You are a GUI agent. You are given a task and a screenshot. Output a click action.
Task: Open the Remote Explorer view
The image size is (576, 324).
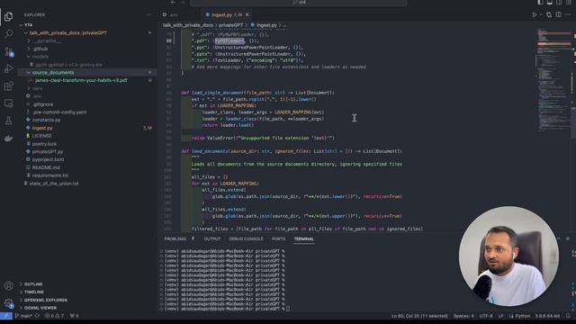click(x=8, y=103)
